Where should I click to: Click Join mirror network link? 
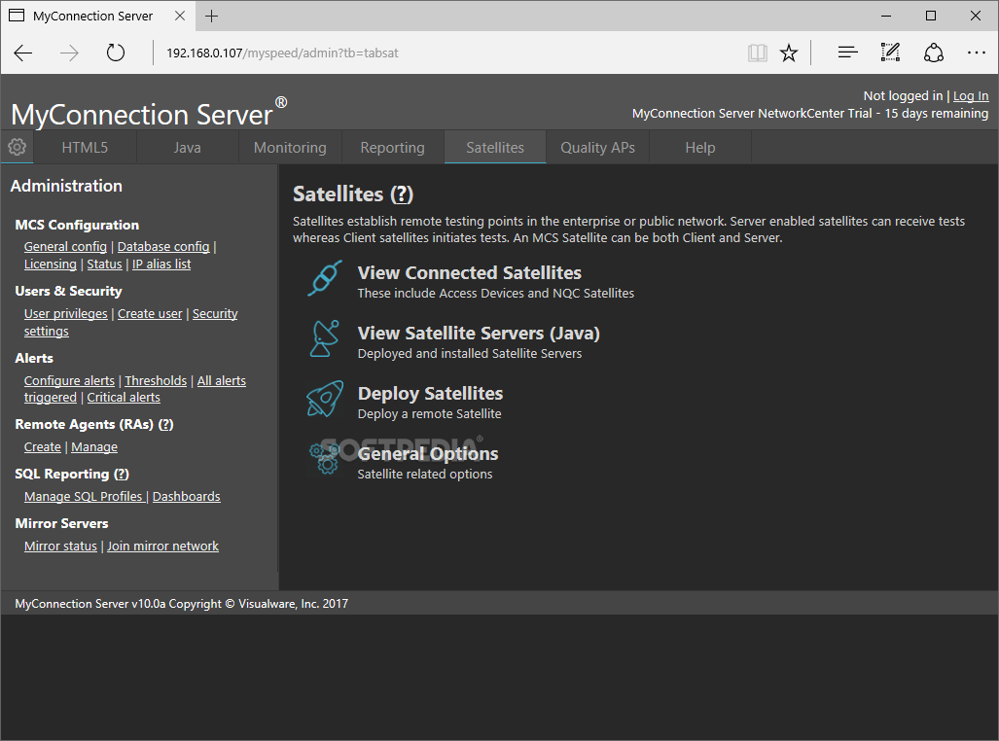pos(162,547)
